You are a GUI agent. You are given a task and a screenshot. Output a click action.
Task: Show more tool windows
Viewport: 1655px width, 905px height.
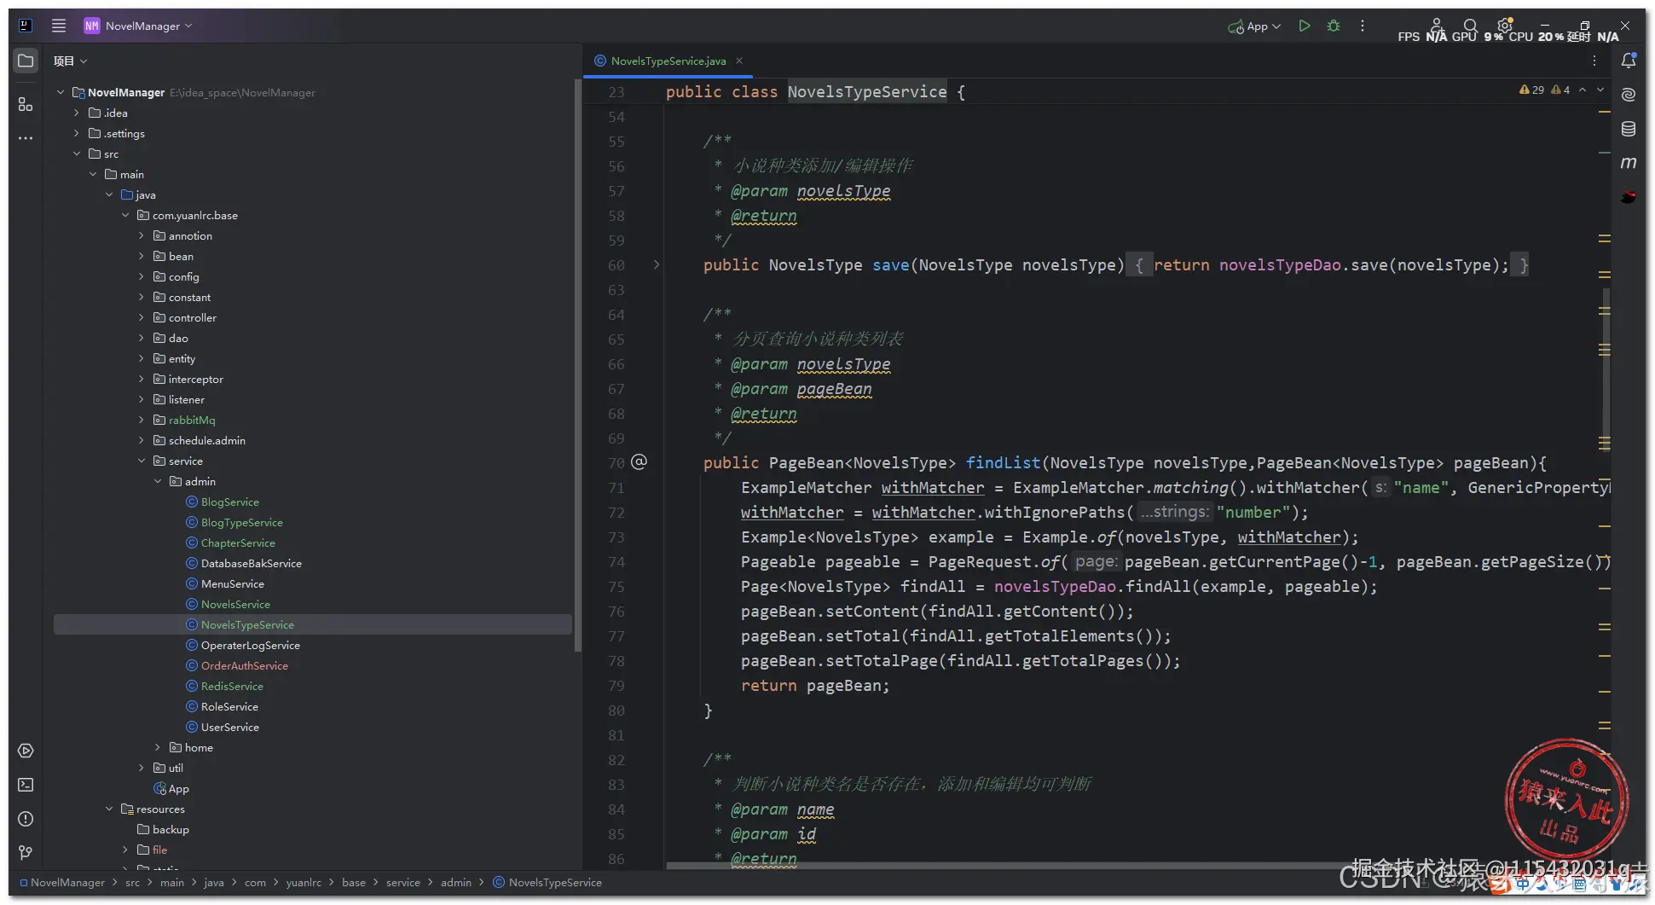[x=26, y=137]
